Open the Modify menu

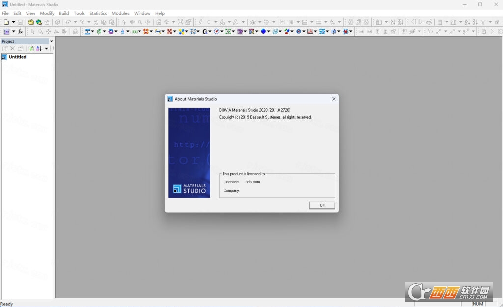47,13
